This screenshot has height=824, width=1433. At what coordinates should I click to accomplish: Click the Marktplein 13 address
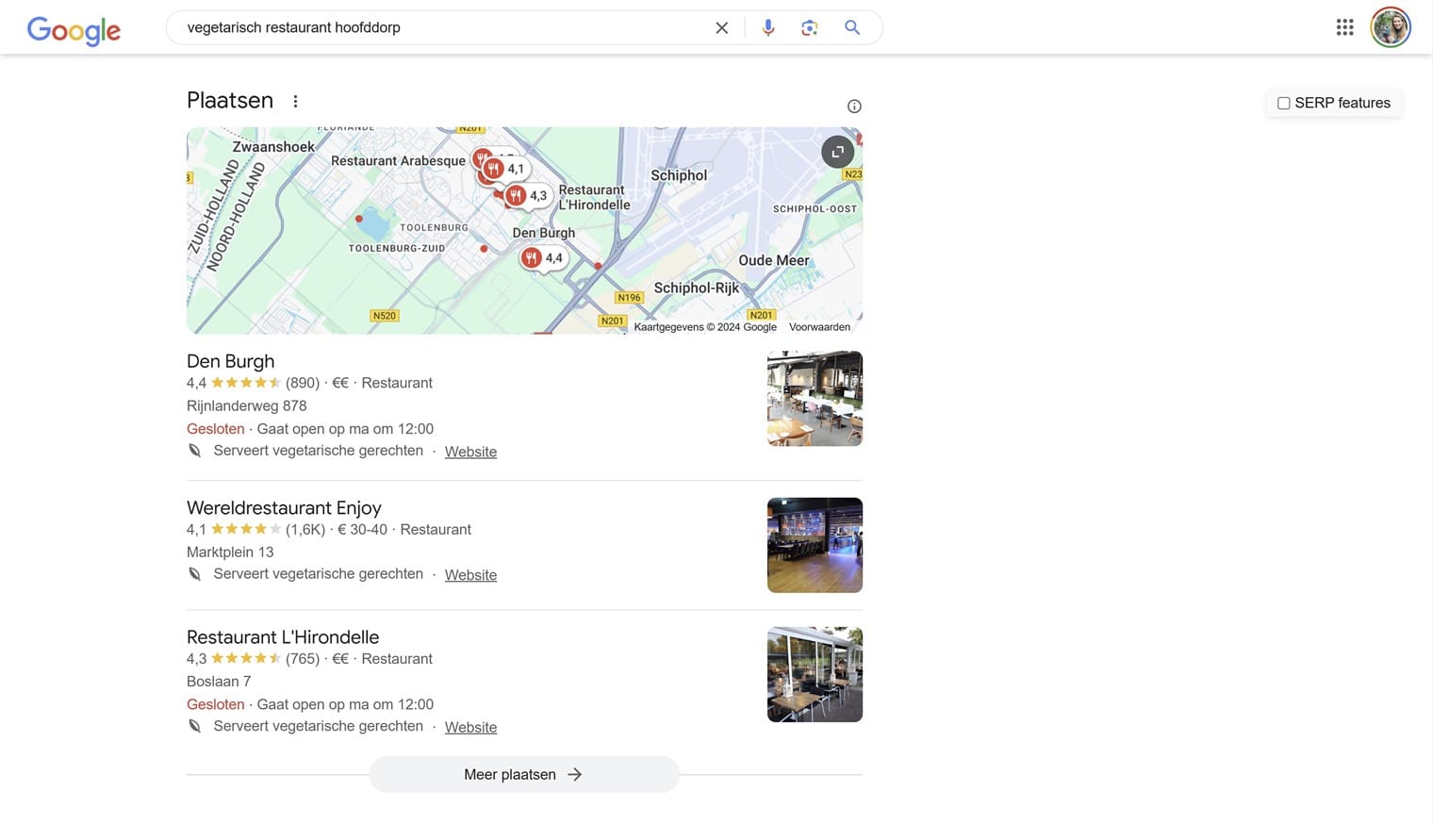click(x=230, y=552)
